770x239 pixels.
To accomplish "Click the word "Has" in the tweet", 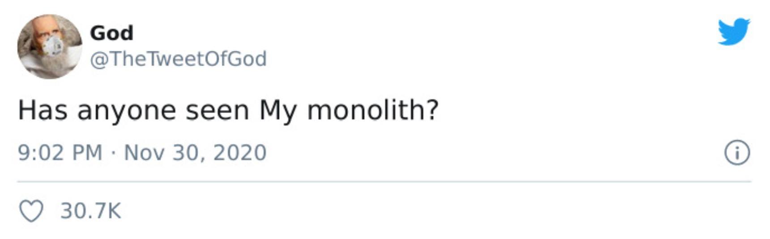I will pos(43,110).
